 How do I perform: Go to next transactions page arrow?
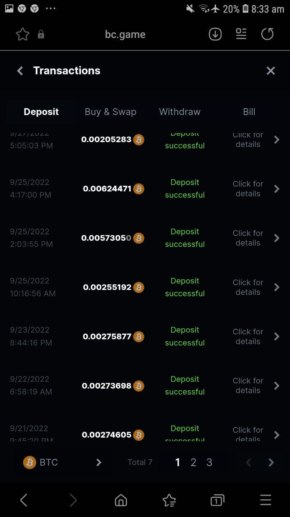(x=271, y=462)
